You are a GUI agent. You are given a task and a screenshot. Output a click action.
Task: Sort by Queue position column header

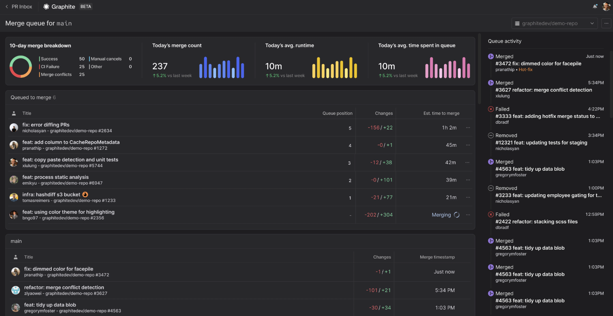pyautogui.click(x=337, y=113)
